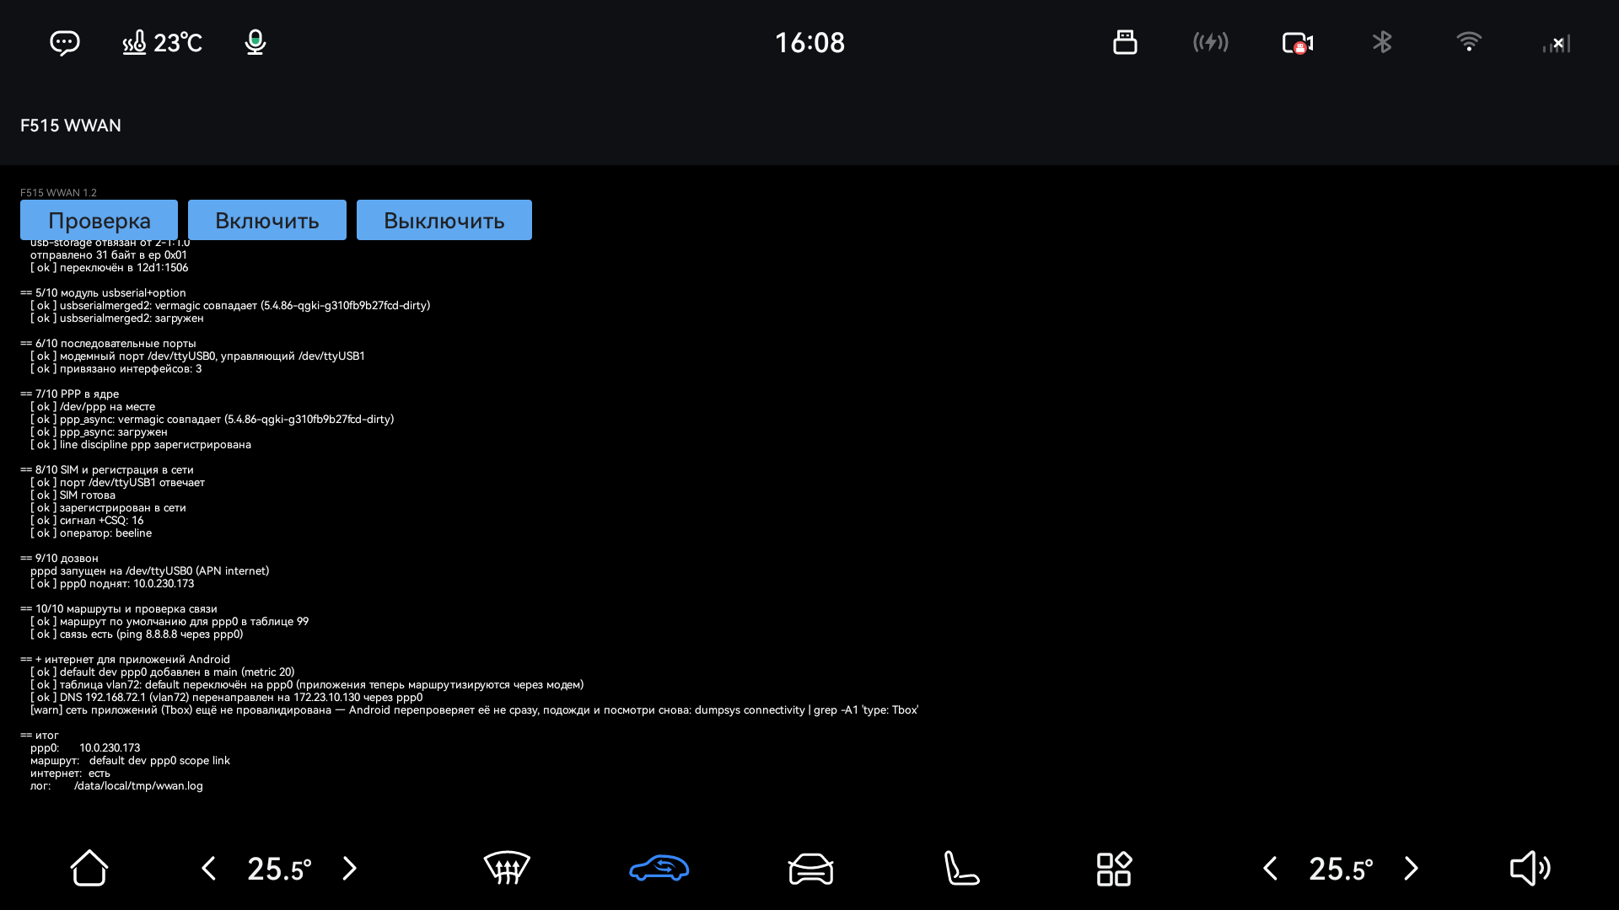This screenshot has height=910, width=1619.
Task: Decrease the right zone temperature with the arrow
Action: (1271, 868)
